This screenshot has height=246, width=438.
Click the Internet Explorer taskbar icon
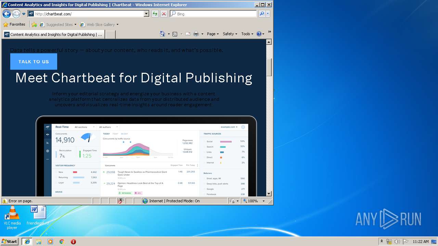tap(27, 242)
